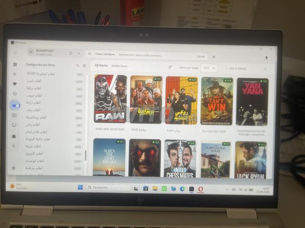Open the weather widget on taskbar
This screenshot has height=228, width=305.
click(19, 186)
